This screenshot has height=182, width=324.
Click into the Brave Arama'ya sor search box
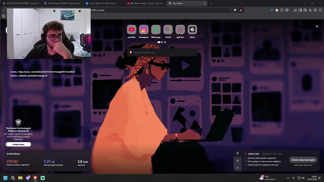(162, 52)
